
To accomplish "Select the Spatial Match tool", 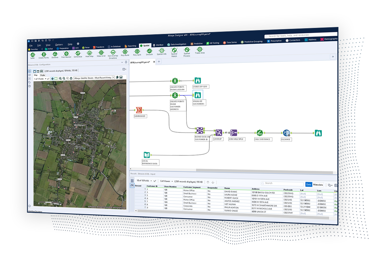I will click(x=174, y=52).
